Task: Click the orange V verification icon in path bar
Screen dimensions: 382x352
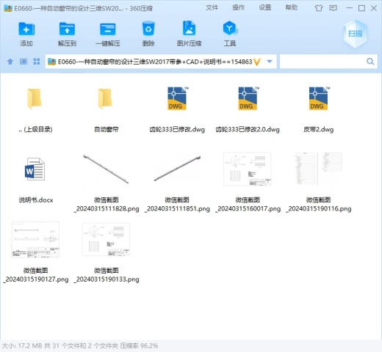Action: point(257,62)
